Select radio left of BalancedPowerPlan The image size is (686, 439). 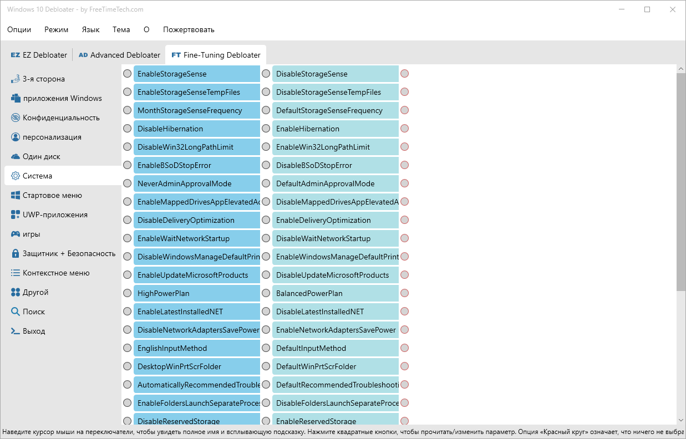point(266,293)
